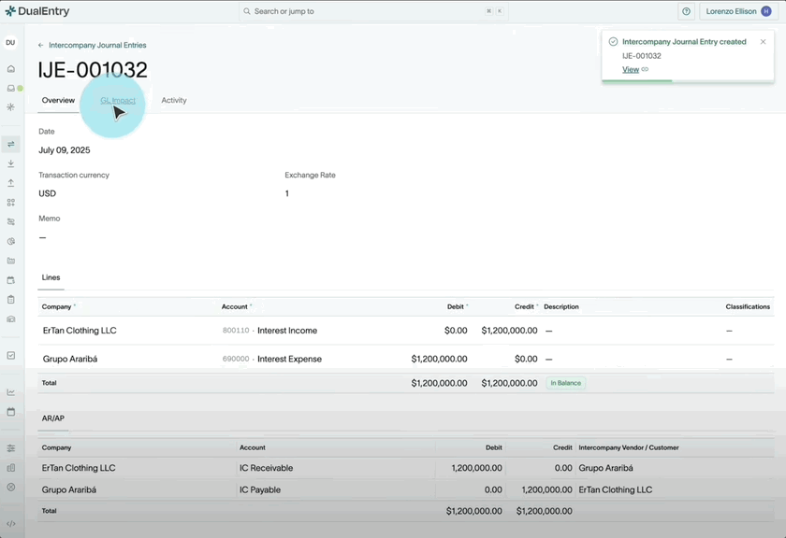Dismiss the journal entry created notification

tap(763, 41)
